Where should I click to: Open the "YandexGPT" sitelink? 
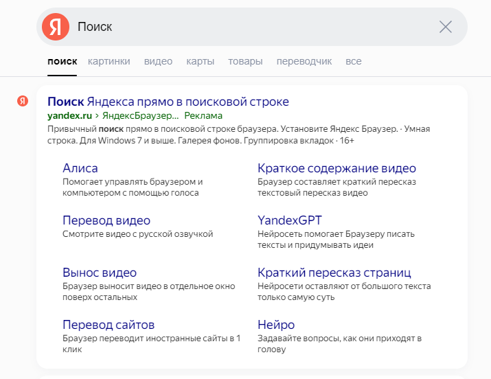click(x=290, y=220)
